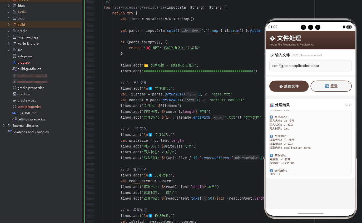The height and width of the screenshot is (223, 362).
Task: Click the fileProcessingPersistence function name
Action: click(139, 7)
